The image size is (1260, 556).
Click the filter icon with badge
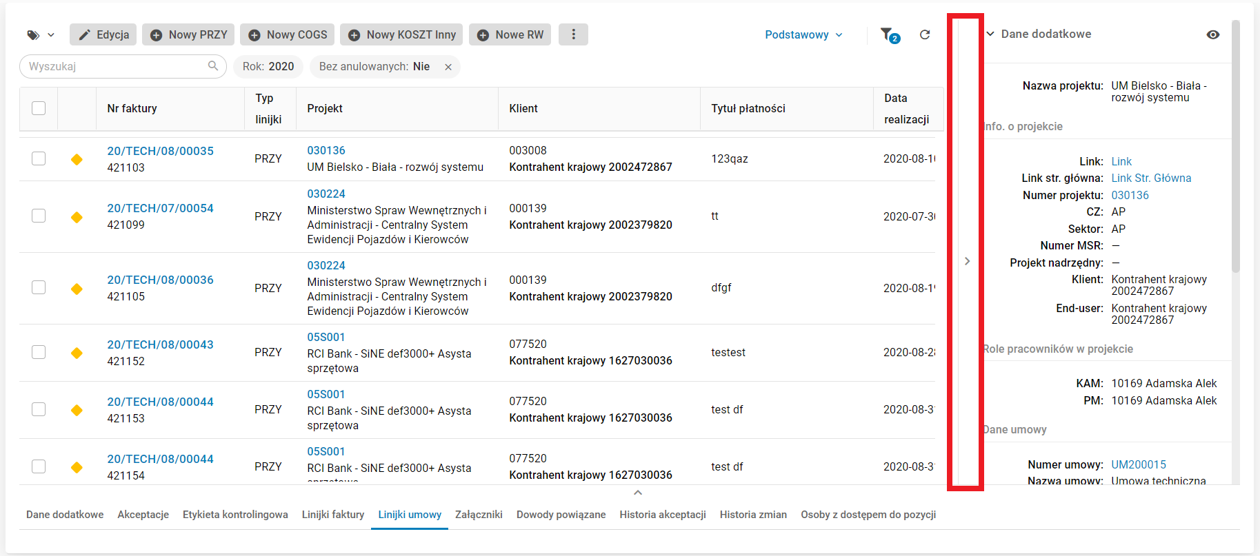[888, 34]
